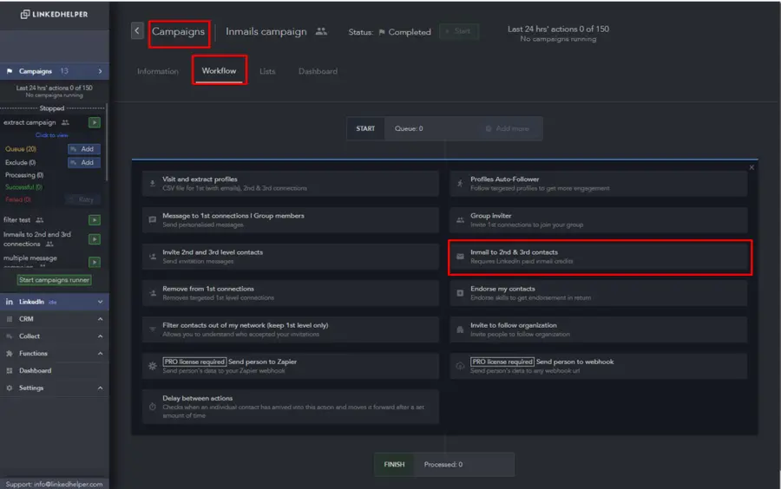
Task: Choose Remove from 1st connections action
Action: pos(291,293)
